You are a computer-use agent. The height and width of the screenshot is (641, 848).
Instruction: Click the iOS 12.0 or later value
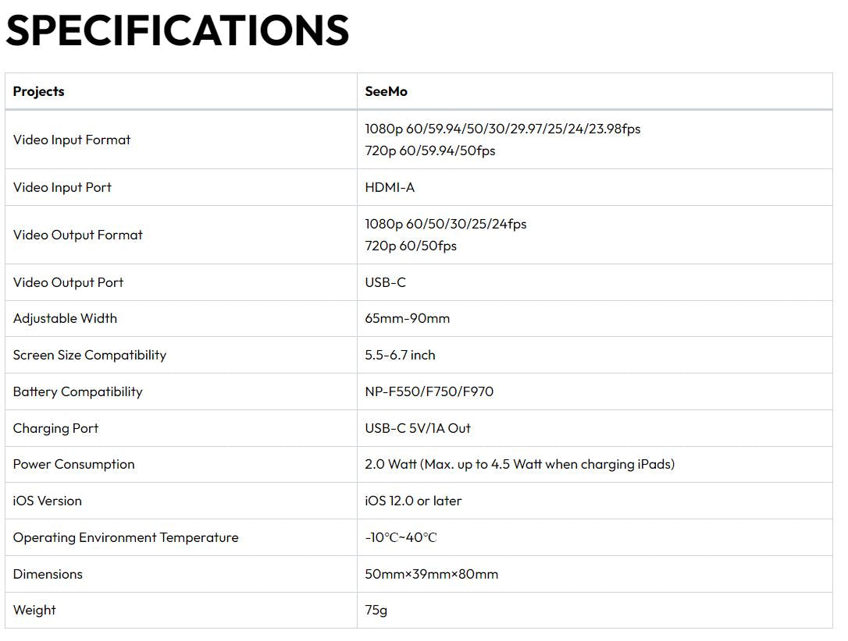click(413, 501)
